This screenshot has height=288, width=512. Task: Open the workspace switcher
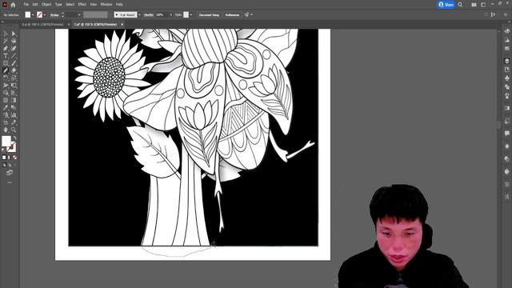pyautogui.click(x=483, y=5)
